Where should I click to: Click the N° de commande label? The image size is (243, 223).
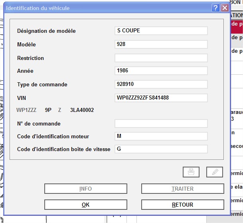tap(39, 123)
